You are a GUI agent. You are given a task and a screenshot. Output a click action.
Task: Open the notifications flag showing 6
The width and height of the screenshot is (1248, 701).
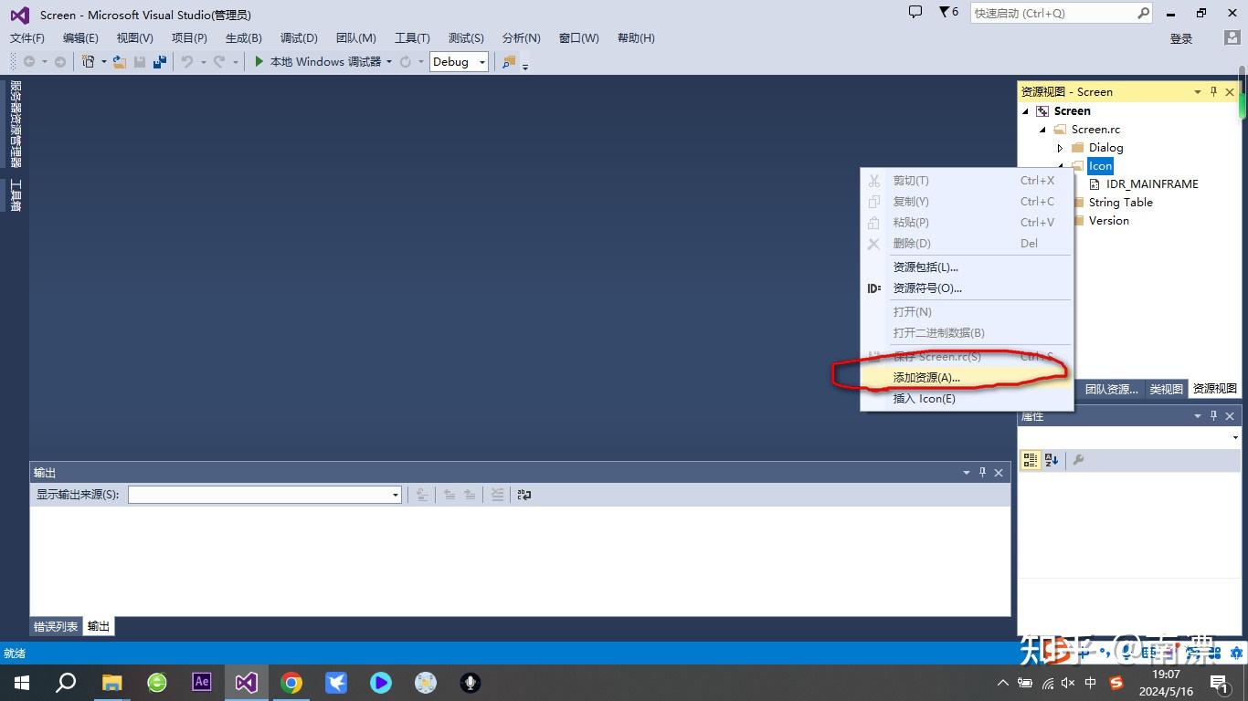[948, 13]
